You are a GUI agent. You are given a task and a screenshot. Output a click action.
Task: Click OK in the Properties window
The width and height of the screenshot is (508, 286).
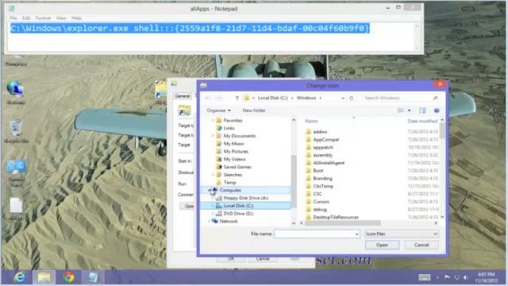tap(231, 259)
